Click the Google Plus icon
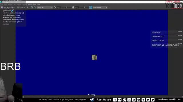 point(124,100)
